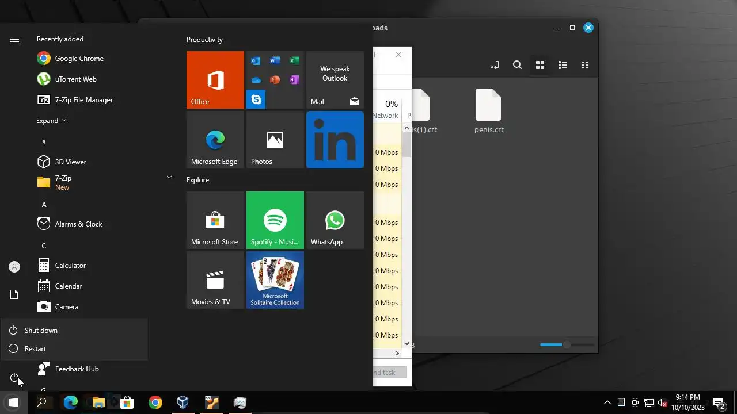
Task: Show hidden system tray icons
Action: click(607, 402)
